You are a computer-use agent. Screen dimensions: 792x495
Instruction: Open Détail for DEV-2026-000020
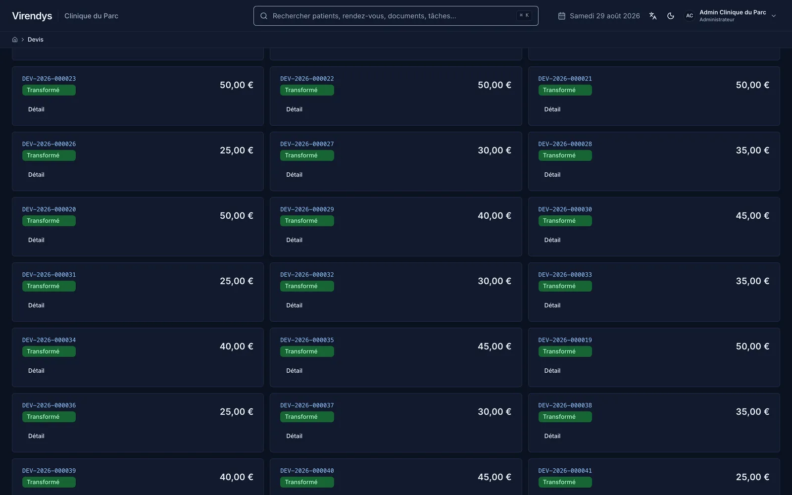click(36, 240)
